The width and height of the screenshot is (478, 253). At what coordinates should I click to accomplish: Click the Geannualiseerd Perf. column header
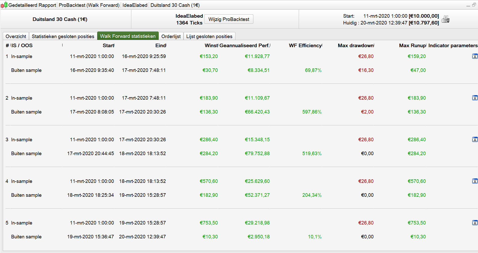(x=244, y=45)
